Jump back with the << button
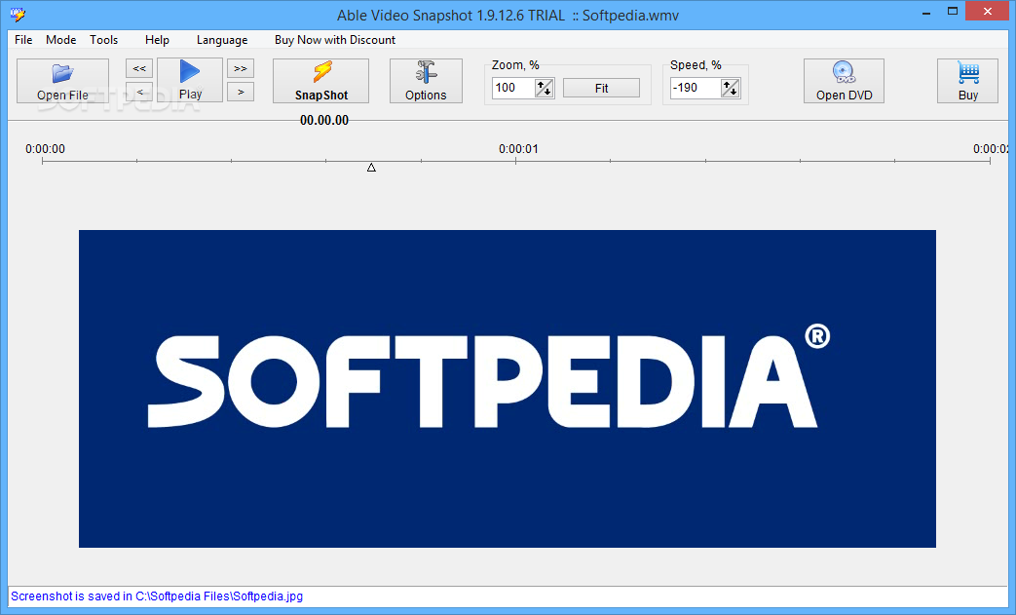 [139, 68]
